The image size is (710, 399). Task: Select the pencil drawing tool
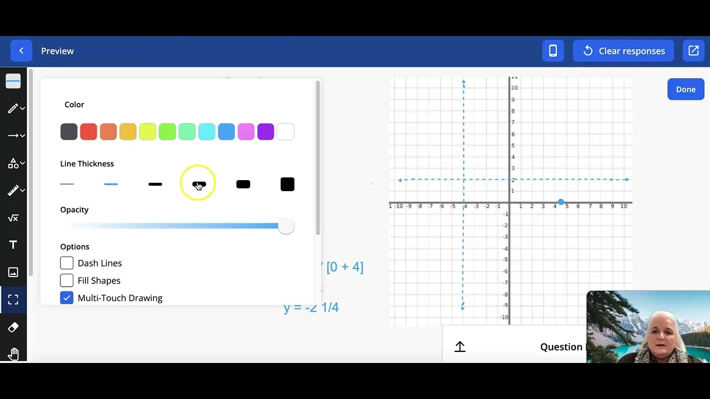tap(13, 109)
